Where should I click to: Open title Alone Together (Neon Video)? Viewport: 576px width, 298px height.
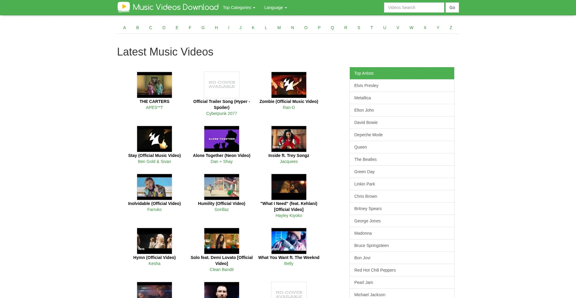pyautogui.click(x=222, y=155)
